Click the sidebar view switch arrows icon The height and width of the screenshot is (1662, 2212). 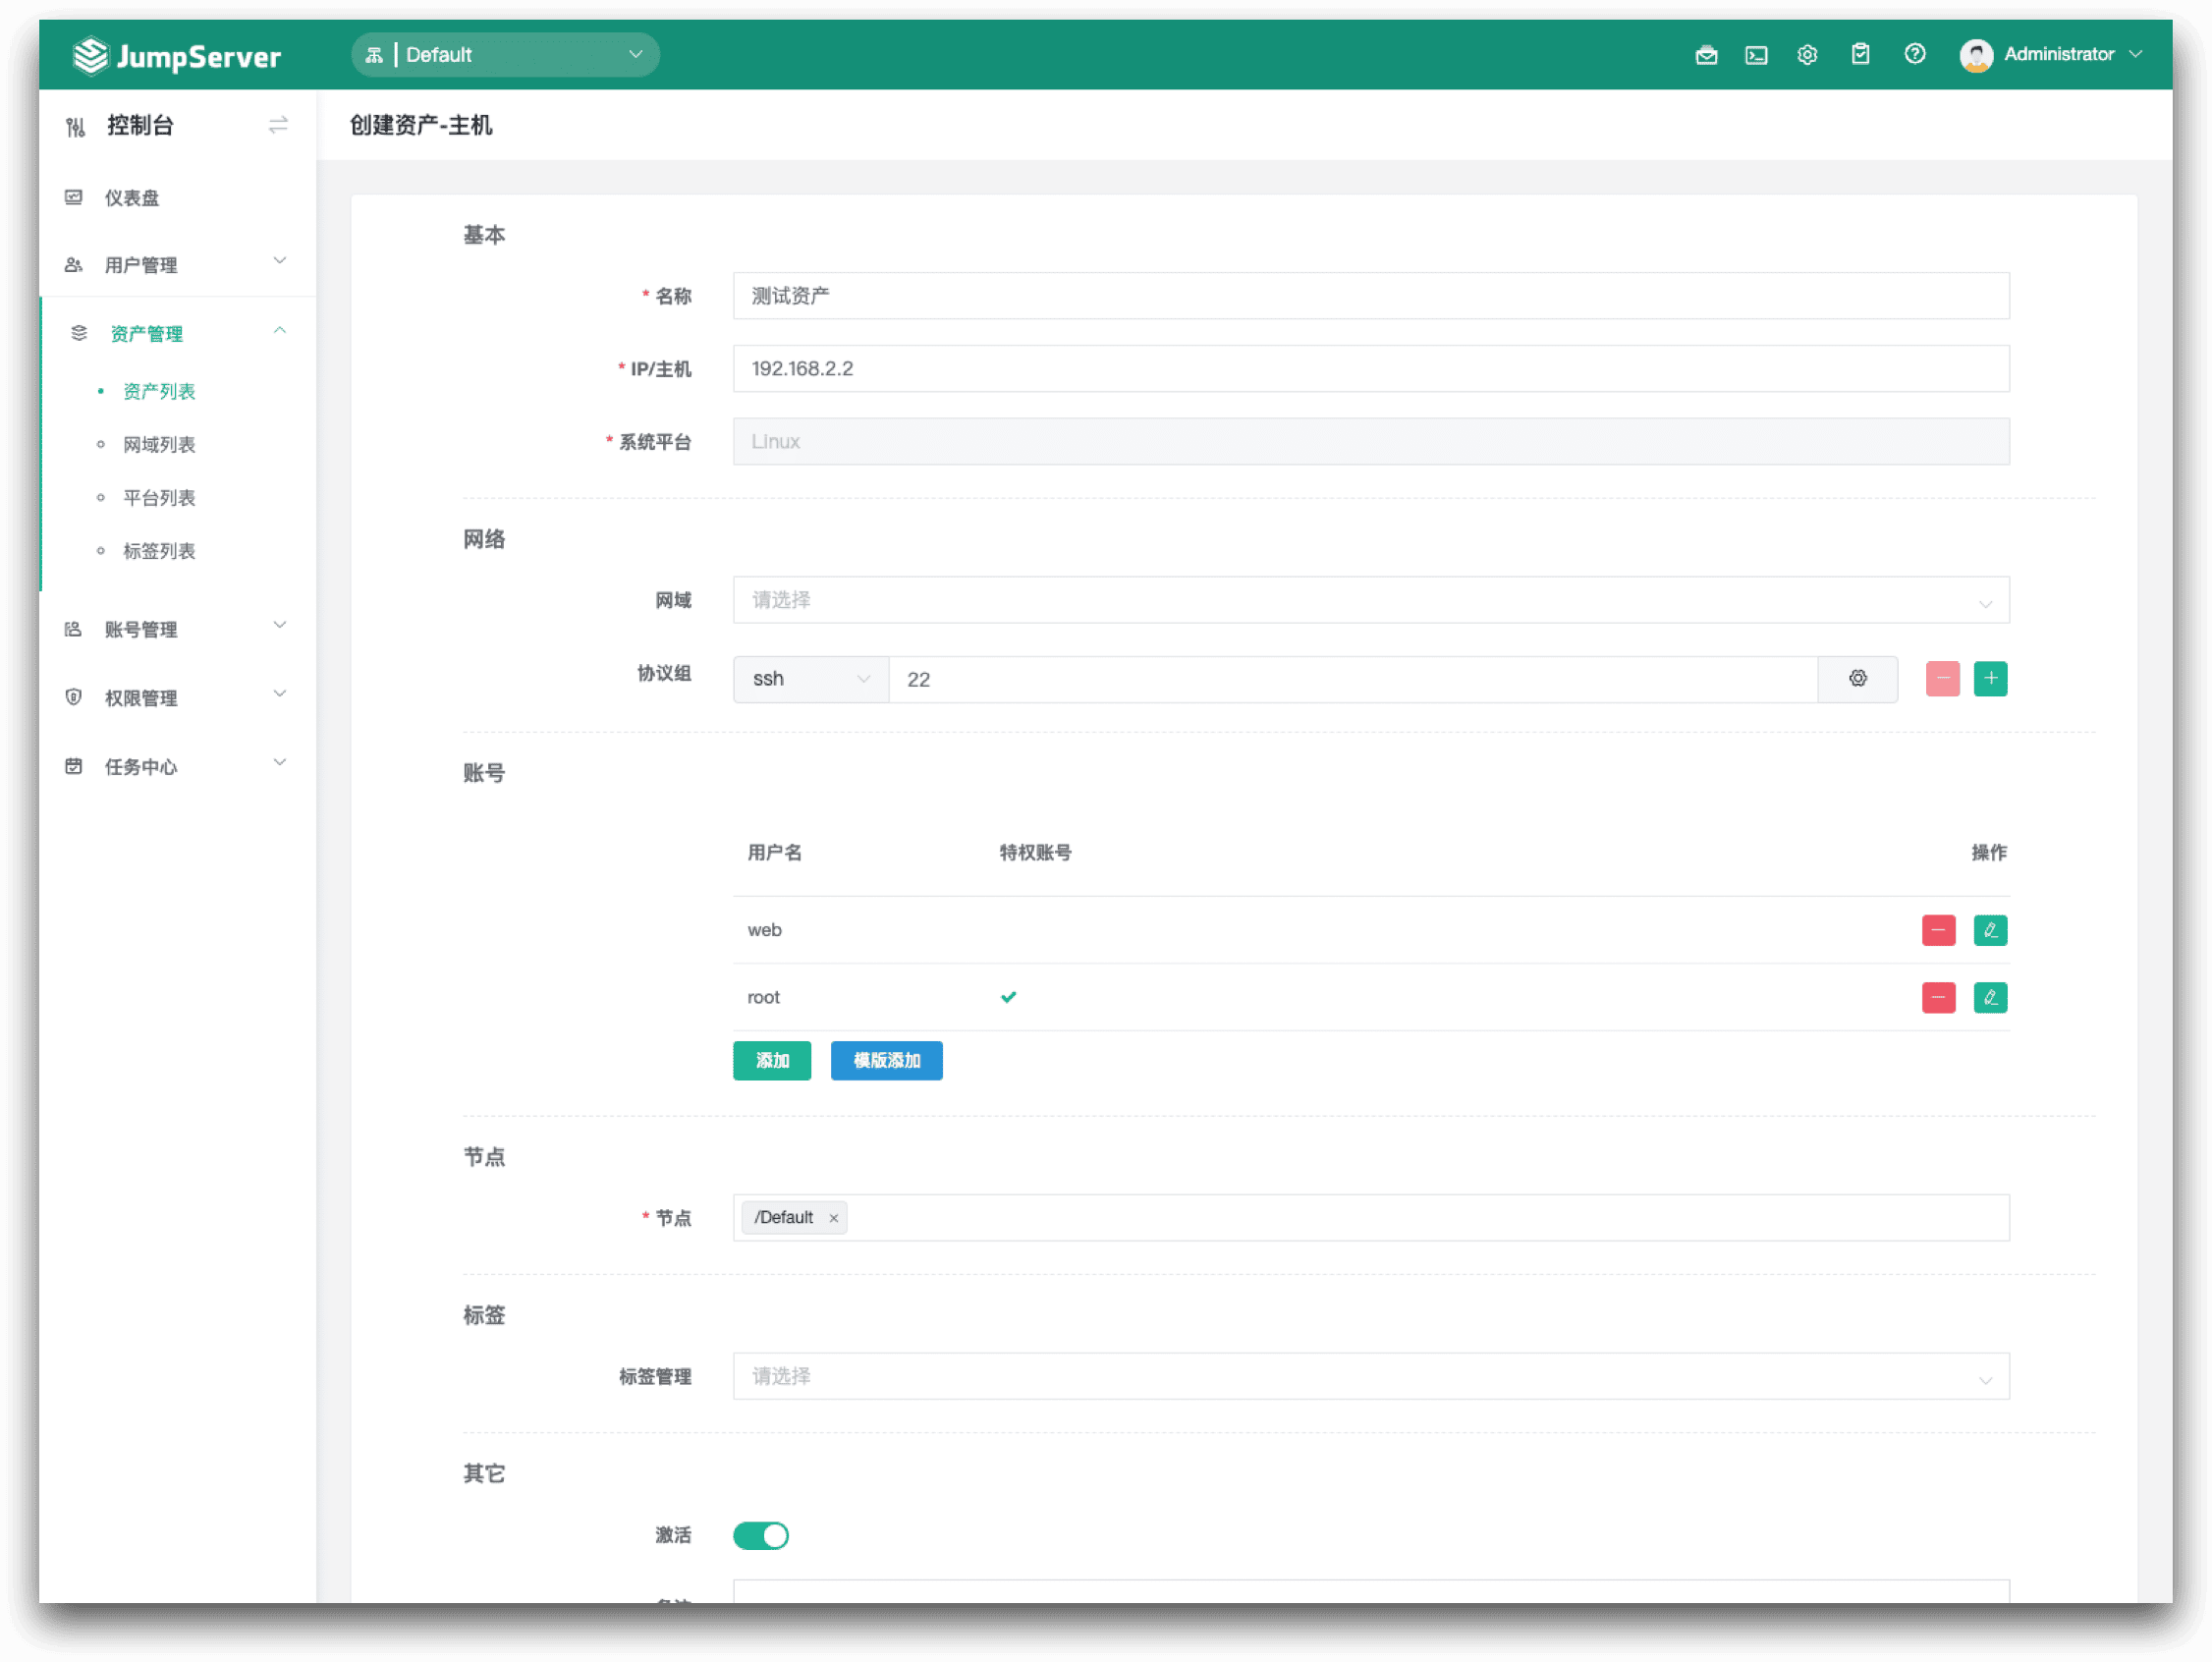pyautogui.click(x=278, y=125)
